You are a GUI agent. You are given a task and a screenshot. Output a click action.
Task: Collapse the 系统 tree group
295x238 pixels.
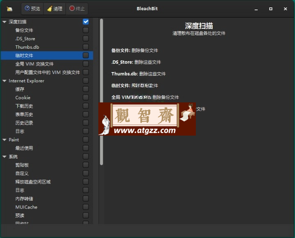point(5,156)
